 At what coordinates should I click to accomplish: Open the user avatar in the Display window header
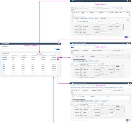tap(128, 44)
